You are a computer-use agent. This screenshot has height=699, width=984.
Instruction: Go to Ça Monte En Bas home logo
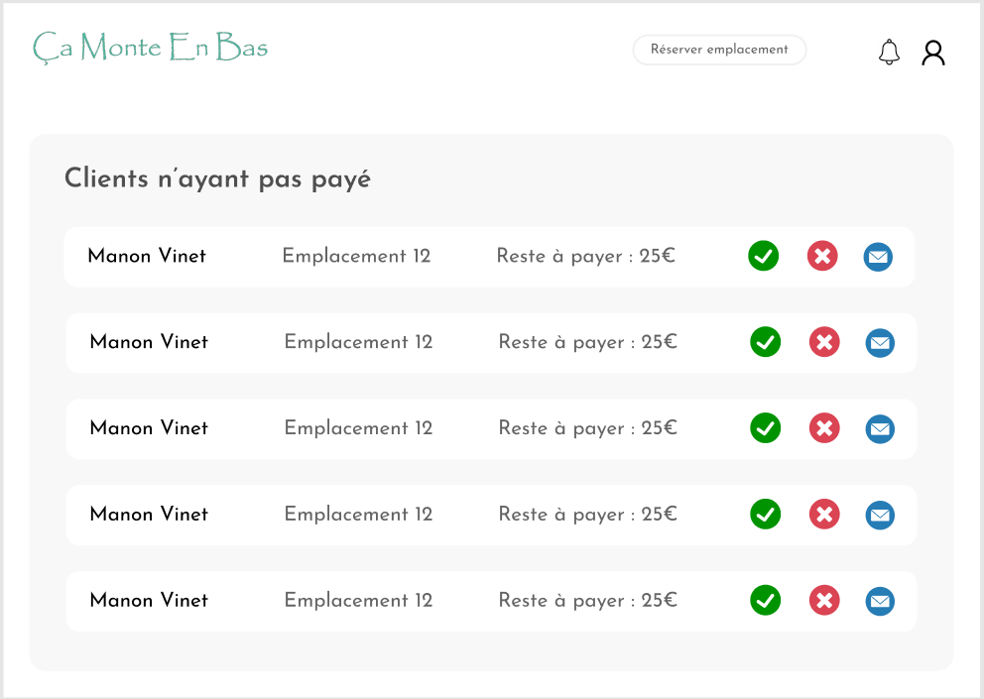(x=151, y=47)
